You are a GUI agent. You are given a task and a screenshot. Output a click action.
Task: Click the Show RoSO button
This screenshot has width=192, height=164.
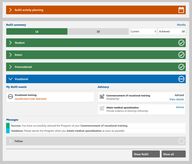[146, 154]
